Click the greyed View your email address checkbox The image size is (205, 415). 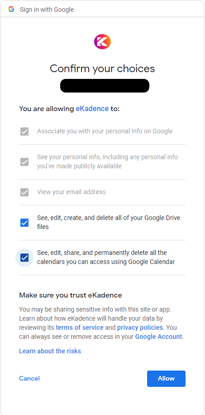click(24, 192)
